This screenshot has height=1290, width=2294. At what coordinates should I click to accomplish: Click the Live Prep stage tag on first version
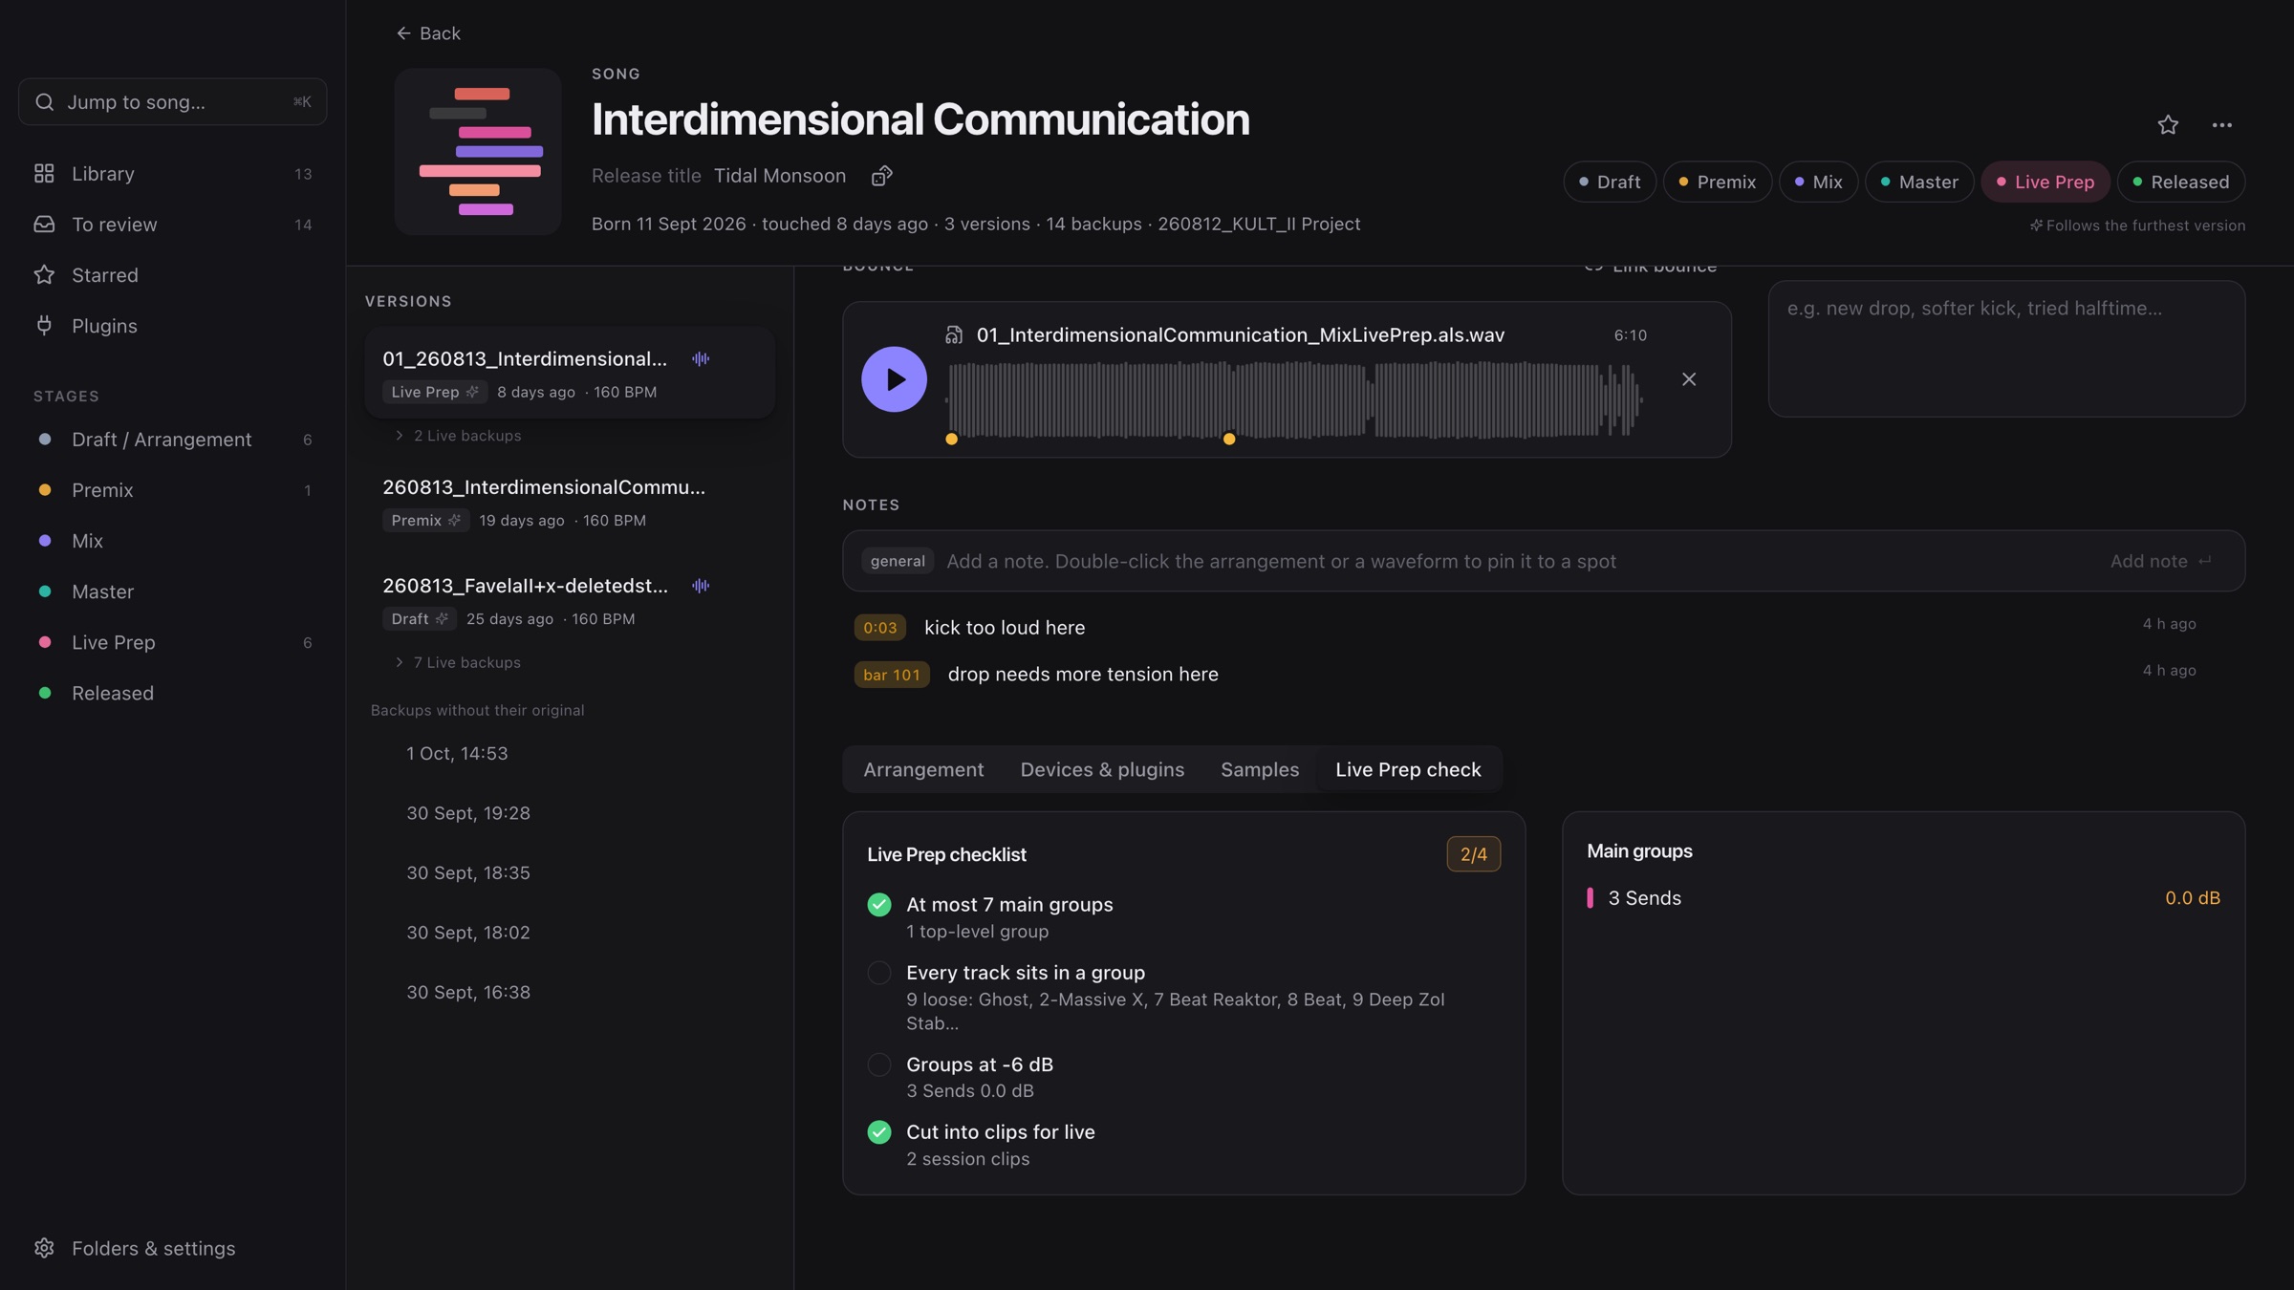tap(435, 392)
